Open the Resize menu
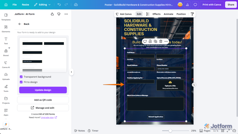The image size is (238, 134). (x=26, y=5)
